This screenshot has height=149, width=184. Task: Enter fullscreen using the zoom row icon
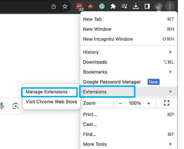167,103
